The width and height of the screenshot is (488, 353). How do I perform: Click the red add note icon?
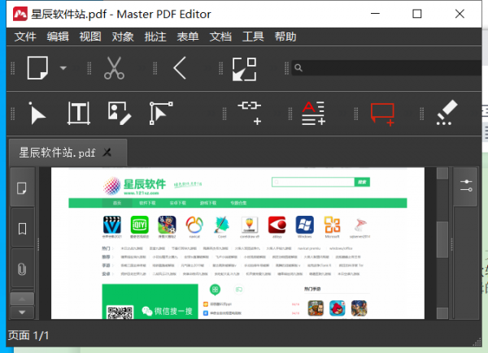coord(382,114)
